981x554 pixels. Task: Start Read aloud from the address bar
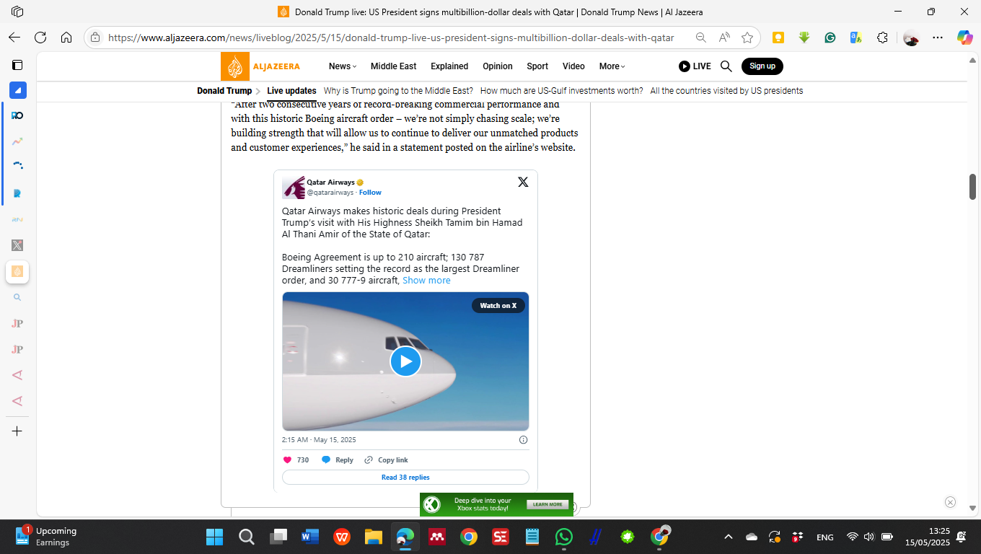coord(724,38)
